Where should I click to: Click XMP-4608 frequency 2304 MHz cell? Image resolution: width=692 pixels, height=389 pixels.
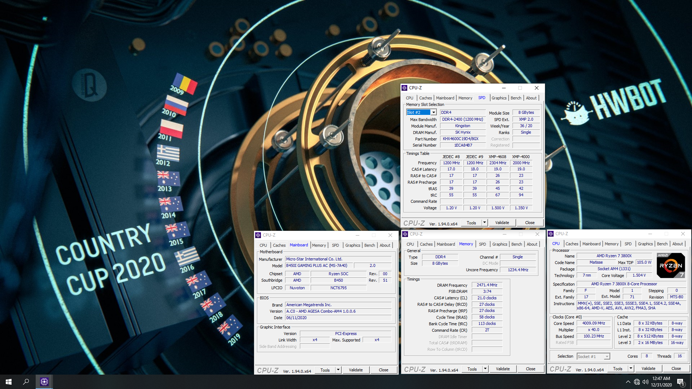click(497, 163)
